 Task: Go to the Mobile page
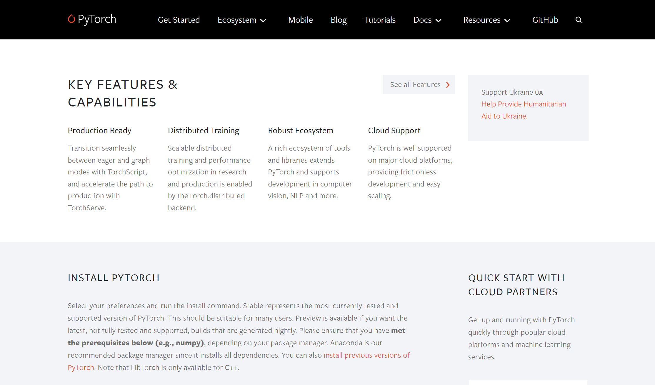301,20
